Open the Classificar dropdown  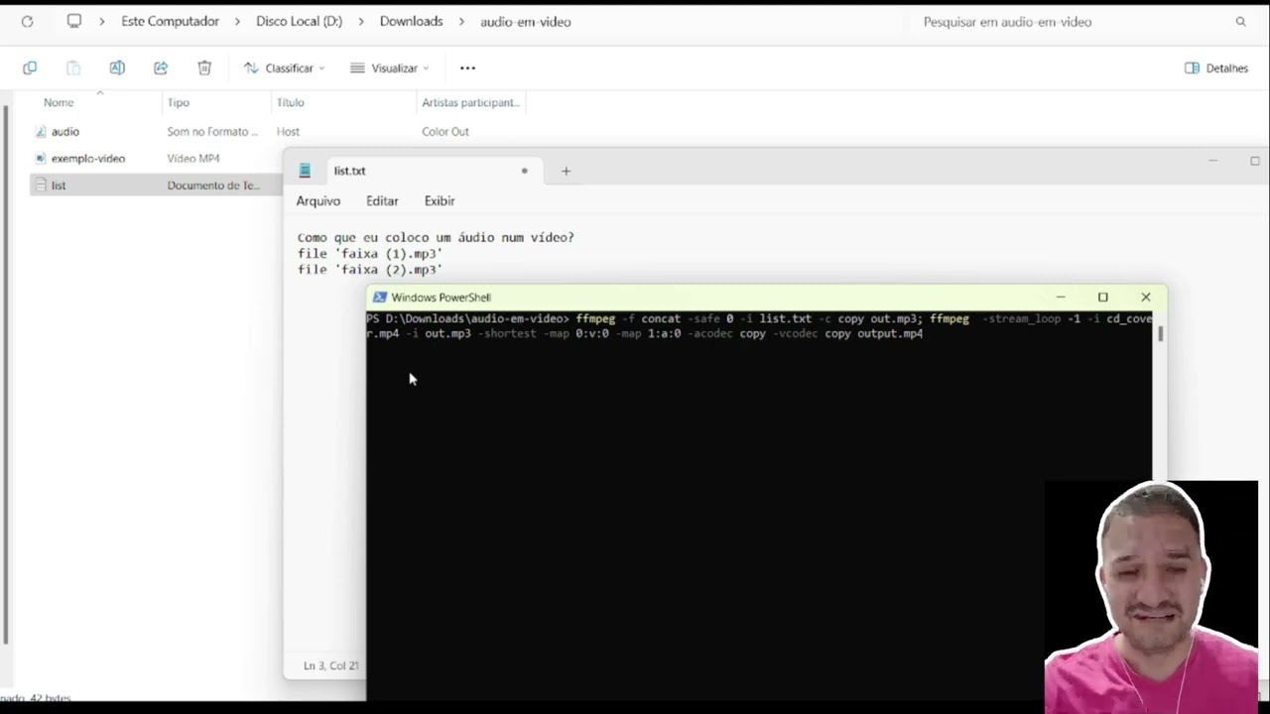[x=285, y=67]
